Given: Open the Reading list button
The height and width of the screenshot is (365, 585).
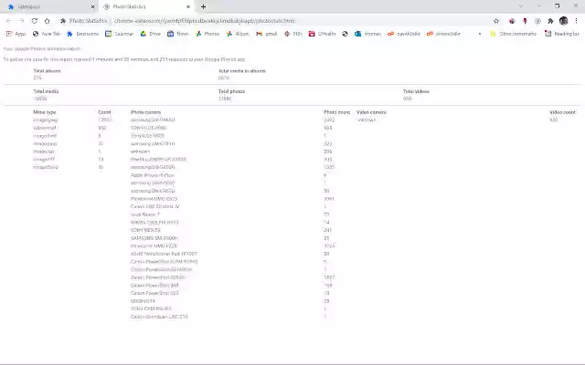Looking at the screenshot, I should 562,34.
